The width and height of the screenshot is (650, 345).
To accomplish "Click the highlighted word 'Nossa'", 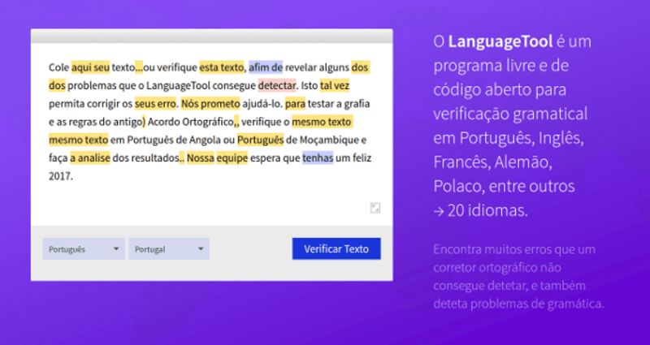I will tap(200, 158).
